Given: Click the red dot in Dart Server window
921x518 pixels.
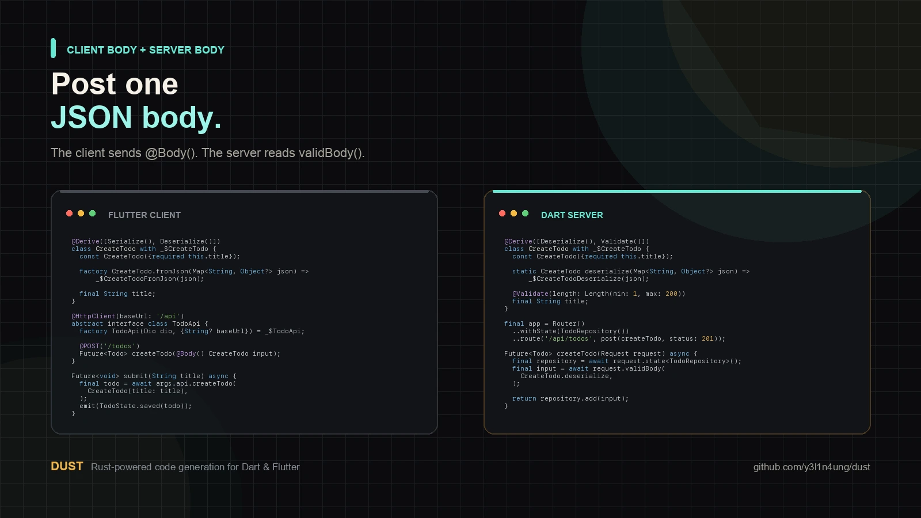Looking at the screenshot, I should click(x=502, y=214).
